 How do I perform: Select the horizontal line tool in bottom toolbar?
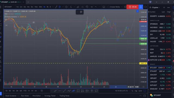[60, 91]
